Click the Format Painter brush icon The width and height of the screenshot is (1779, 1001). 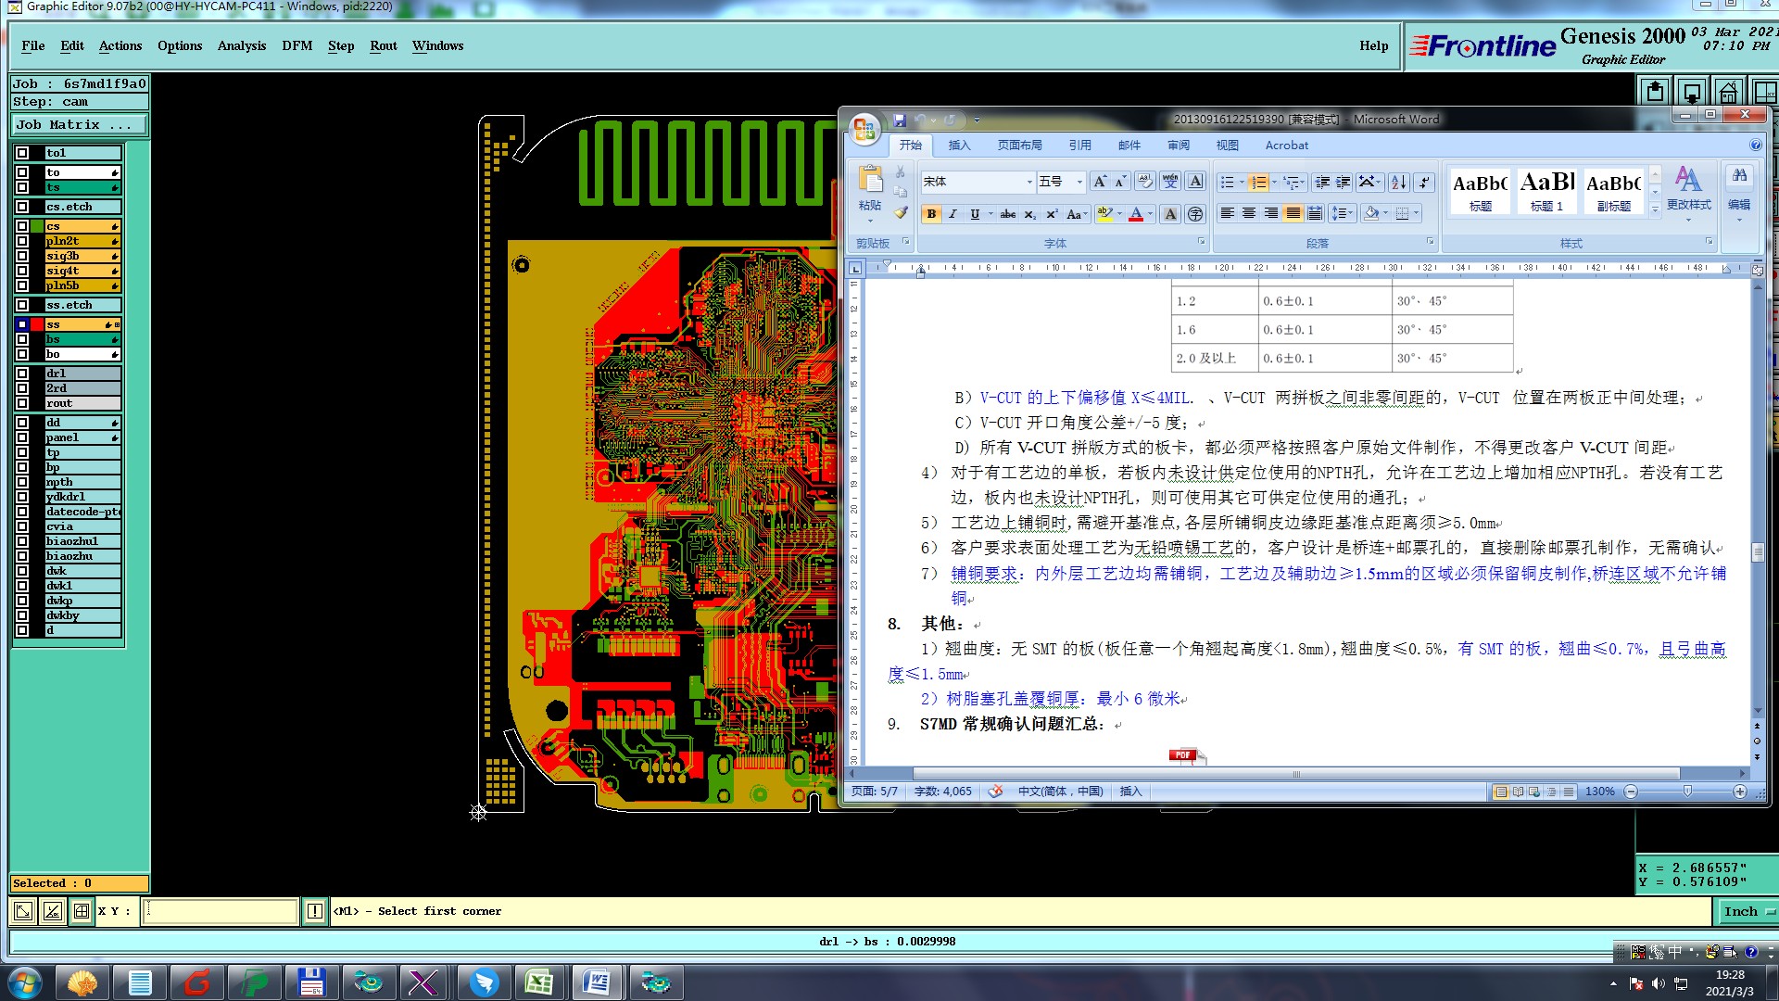tap(900, 213)
